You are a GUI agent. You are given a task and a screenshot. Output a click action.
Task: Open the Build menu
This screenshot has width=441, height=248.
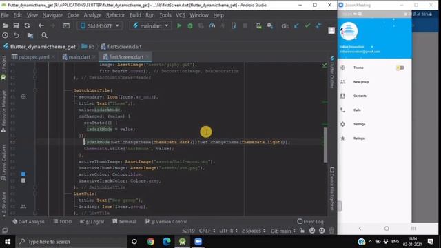coord(135,15)
